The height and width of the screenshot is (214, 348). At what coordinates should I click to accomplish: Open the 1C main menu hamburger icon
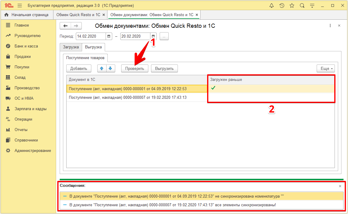pyautogui.click(x=20, y=6)
